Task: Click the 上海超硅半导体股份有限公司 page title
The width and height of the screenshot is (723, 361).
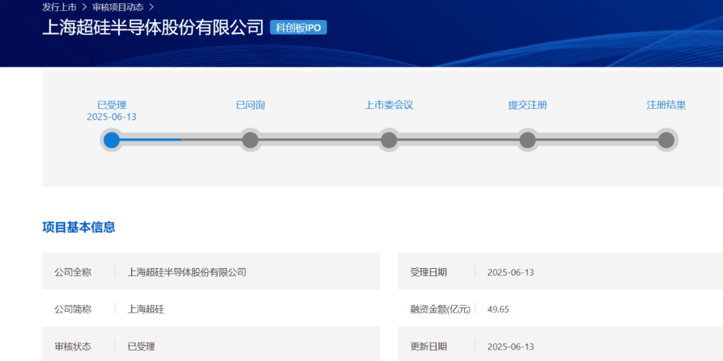Action: coord(153,27)
